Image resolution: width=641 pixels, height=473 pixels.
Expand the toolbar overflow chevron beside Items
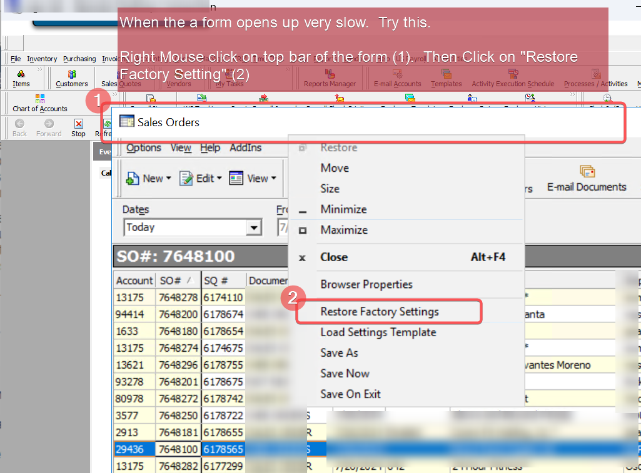pos(39,69)
